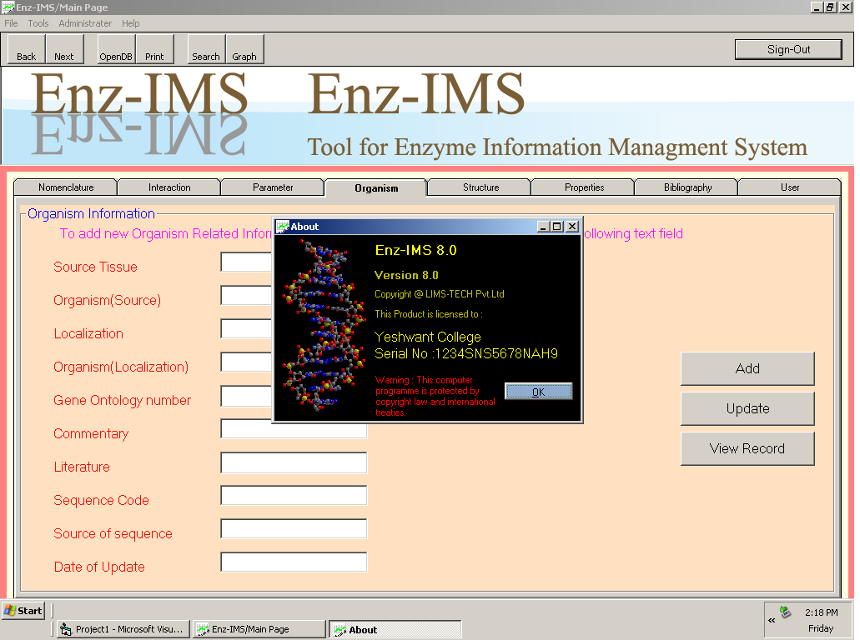Click the Back toolbar button

point(27,49)
